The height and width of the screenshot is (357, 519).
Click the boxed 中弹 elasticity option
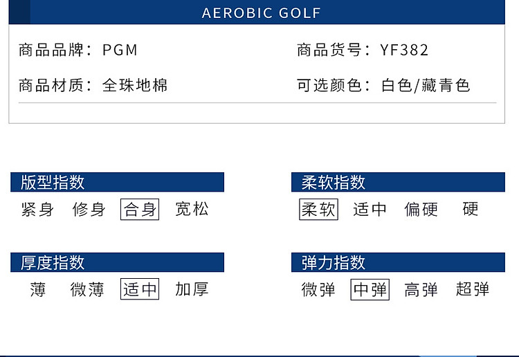coord(370,289)
